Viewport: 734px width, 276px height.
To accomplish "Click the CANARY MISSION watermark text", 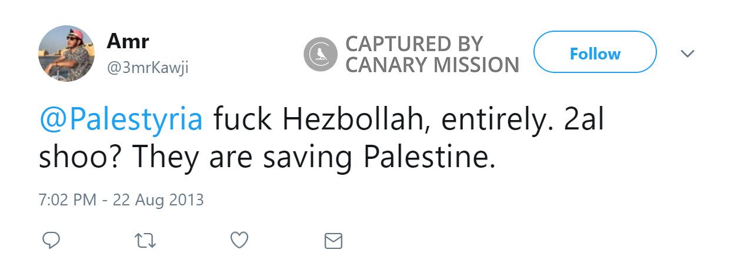I will [x=432, y=65].
